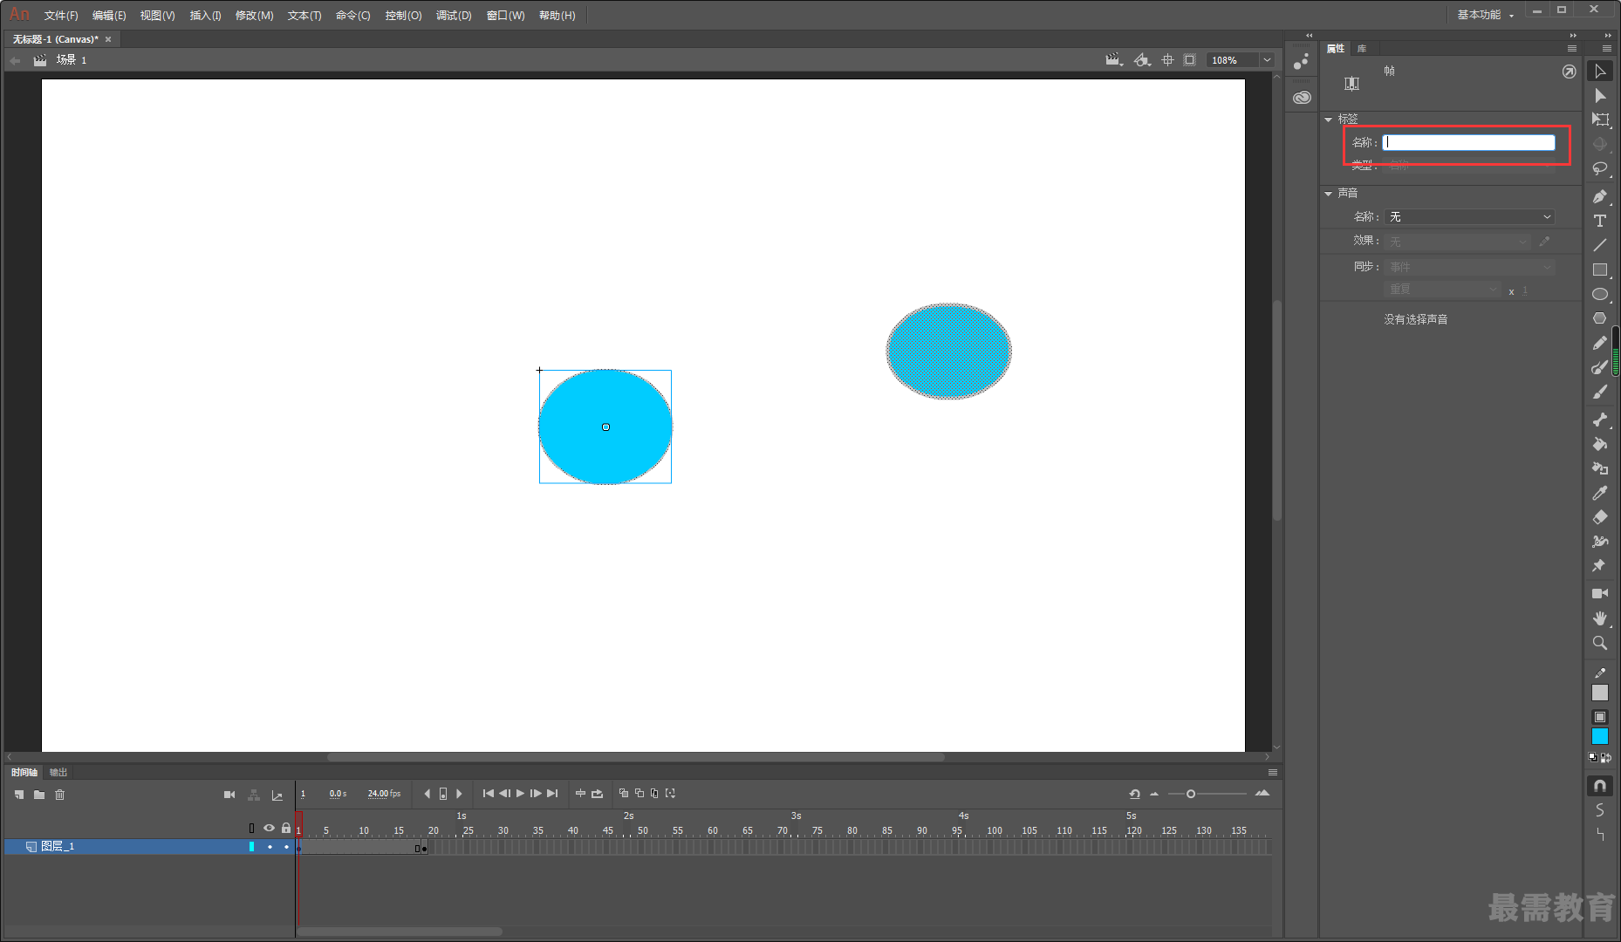Select the Eyedropper tool
1621x942 pixels.
pyautogui.click(x=1599, y=493)
